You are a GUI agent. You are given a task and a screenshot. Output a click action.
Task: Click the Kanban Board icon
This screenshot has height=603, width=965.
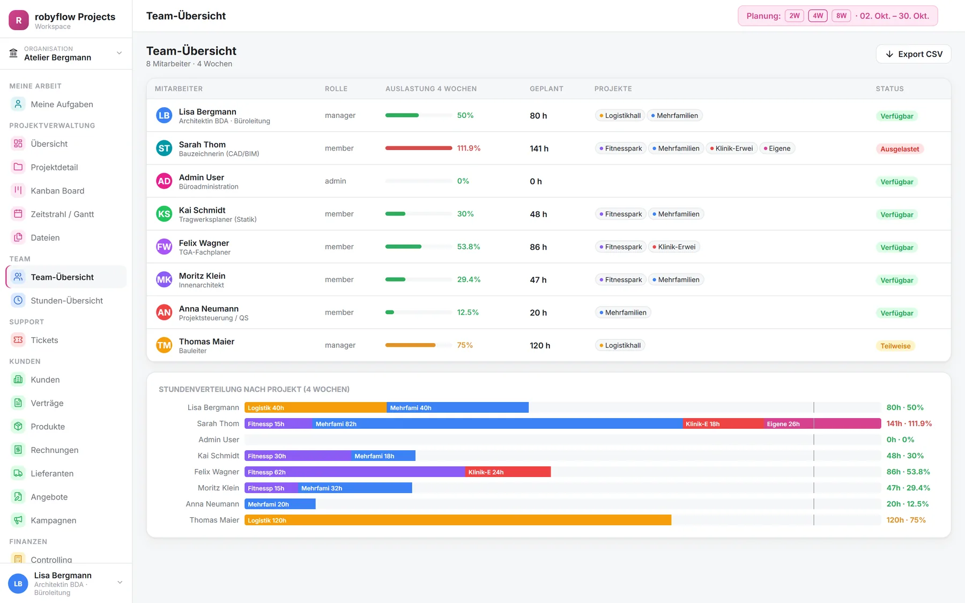click(18, 190)
